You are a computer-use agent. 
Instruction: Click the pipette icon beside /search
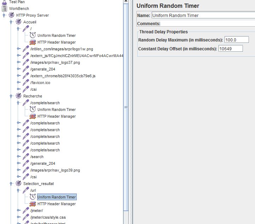26,157
